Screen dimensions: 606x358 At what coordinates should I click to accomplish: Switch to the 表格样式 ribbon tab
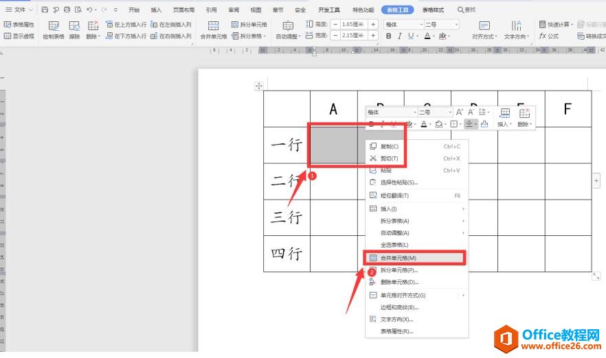[433, 10]
